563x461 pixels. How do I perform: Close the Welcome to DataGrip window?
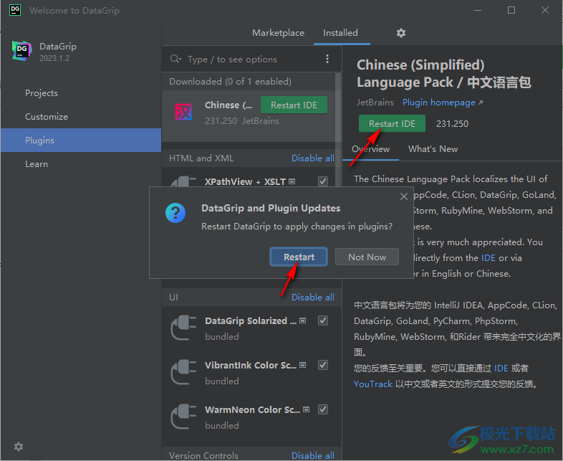(544, 10)
